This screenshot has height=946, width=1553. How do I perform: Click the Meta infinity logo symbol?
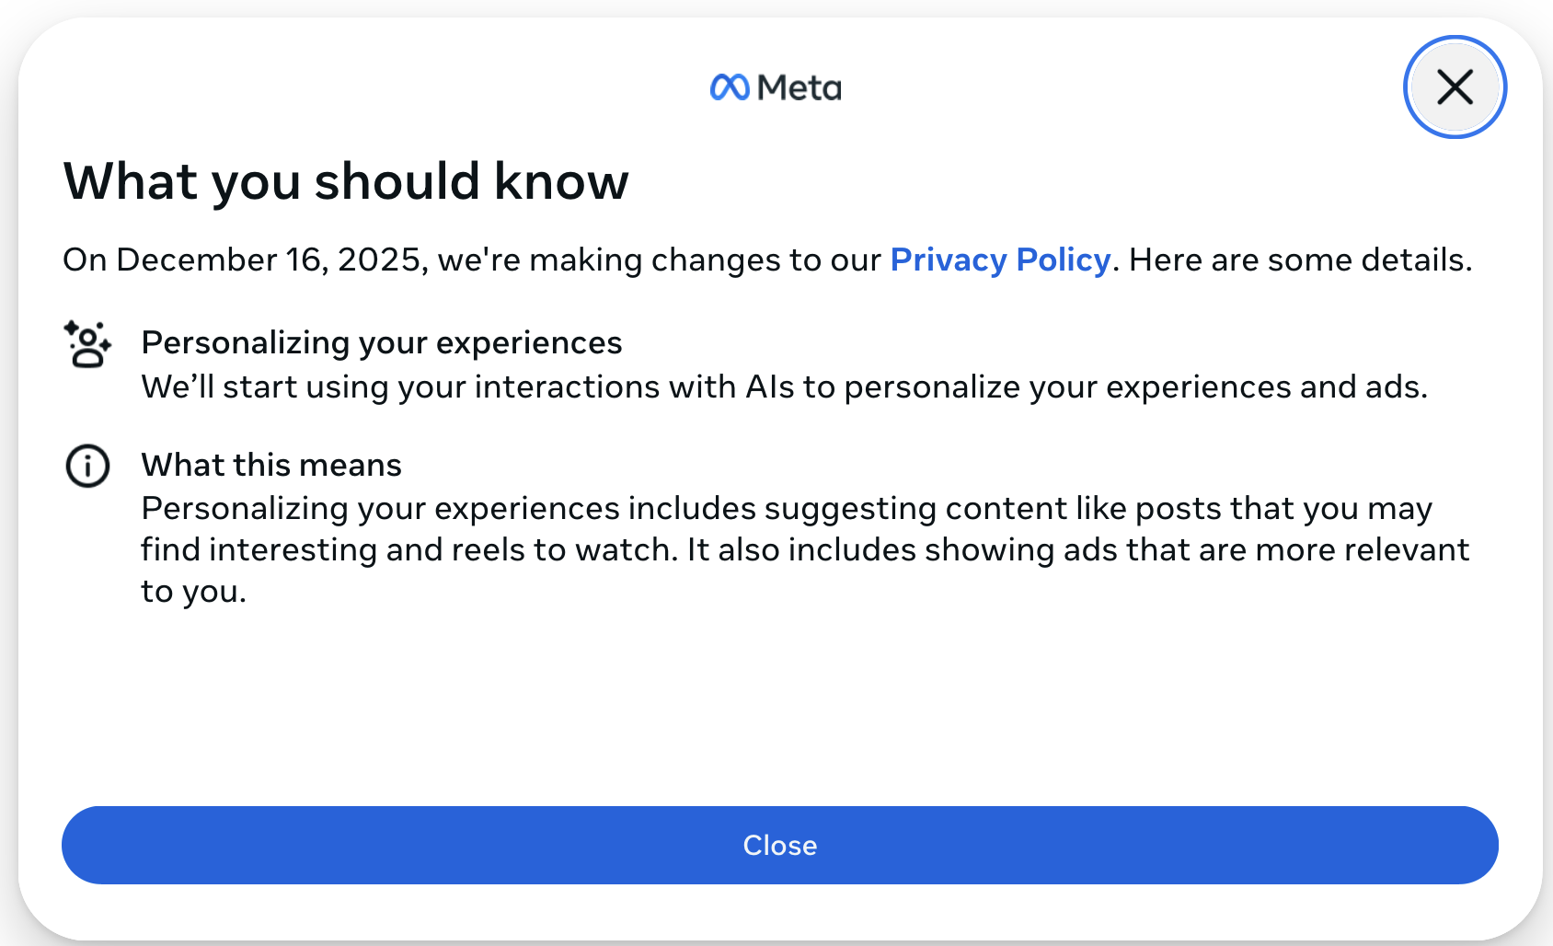730,87
